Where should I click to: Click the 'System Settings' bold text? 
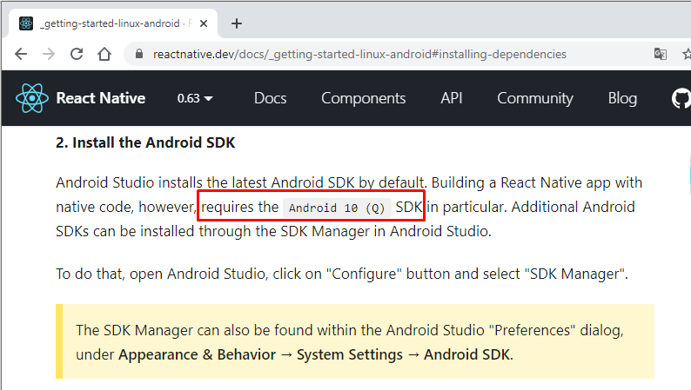[350, 354]
